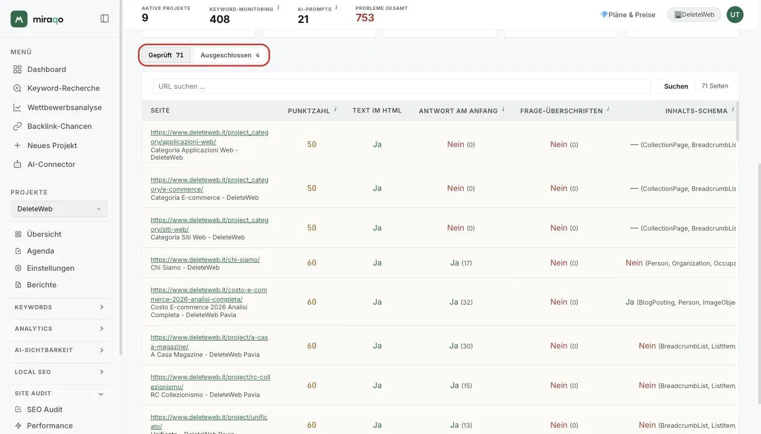Open the DeleteWeb project dropdown in the sidebar
761x434 pixels.
[x=60, y=209]
